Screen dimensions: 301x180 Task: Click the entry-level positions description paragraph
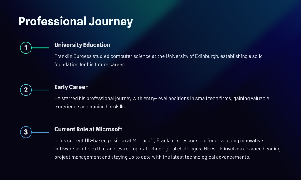[x=162, y=102]
